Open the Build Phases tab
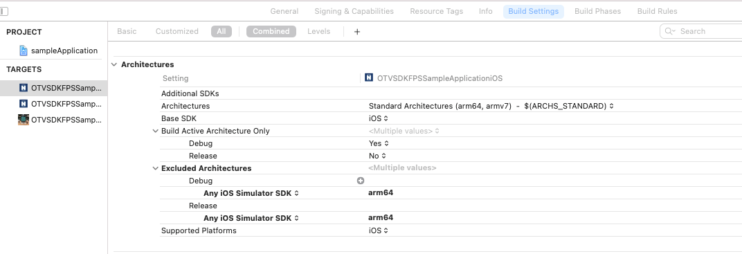 click(597, 11)
